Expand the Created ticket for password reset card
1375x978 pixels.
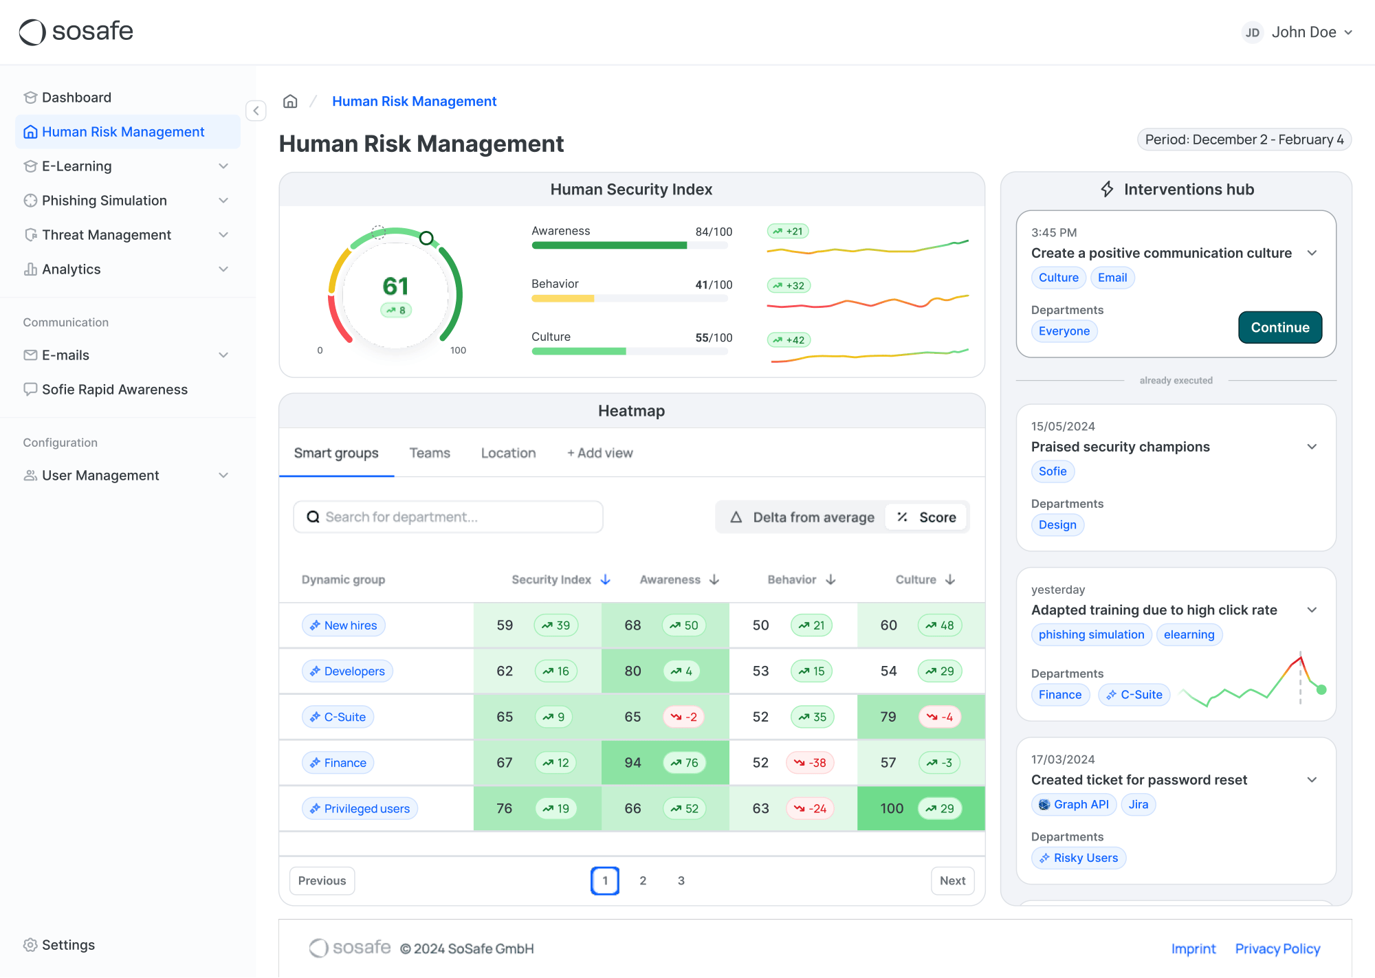click(x=1312, y=780)
